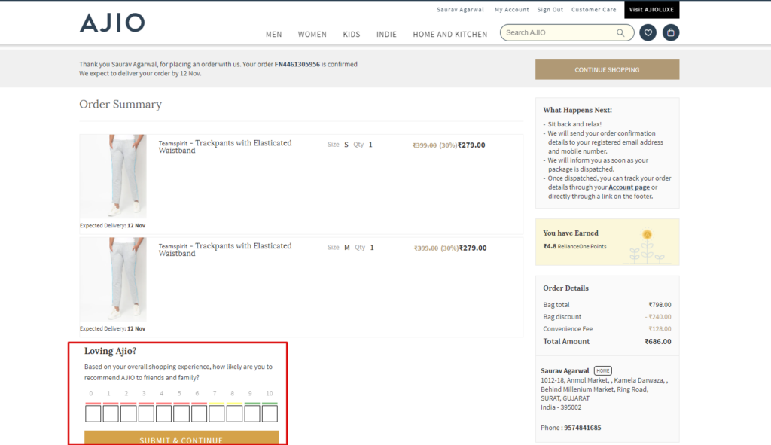Open the KIDS menu
Screen dimensions: 771x445
352,35
